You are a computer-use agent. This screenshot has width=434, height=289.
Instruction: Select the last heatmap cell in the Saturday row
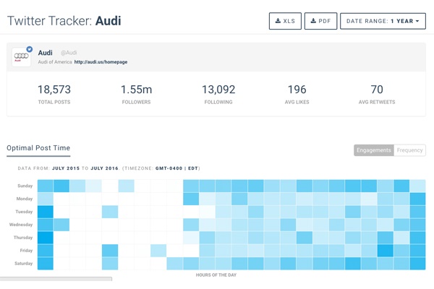[x=417, y=264]
